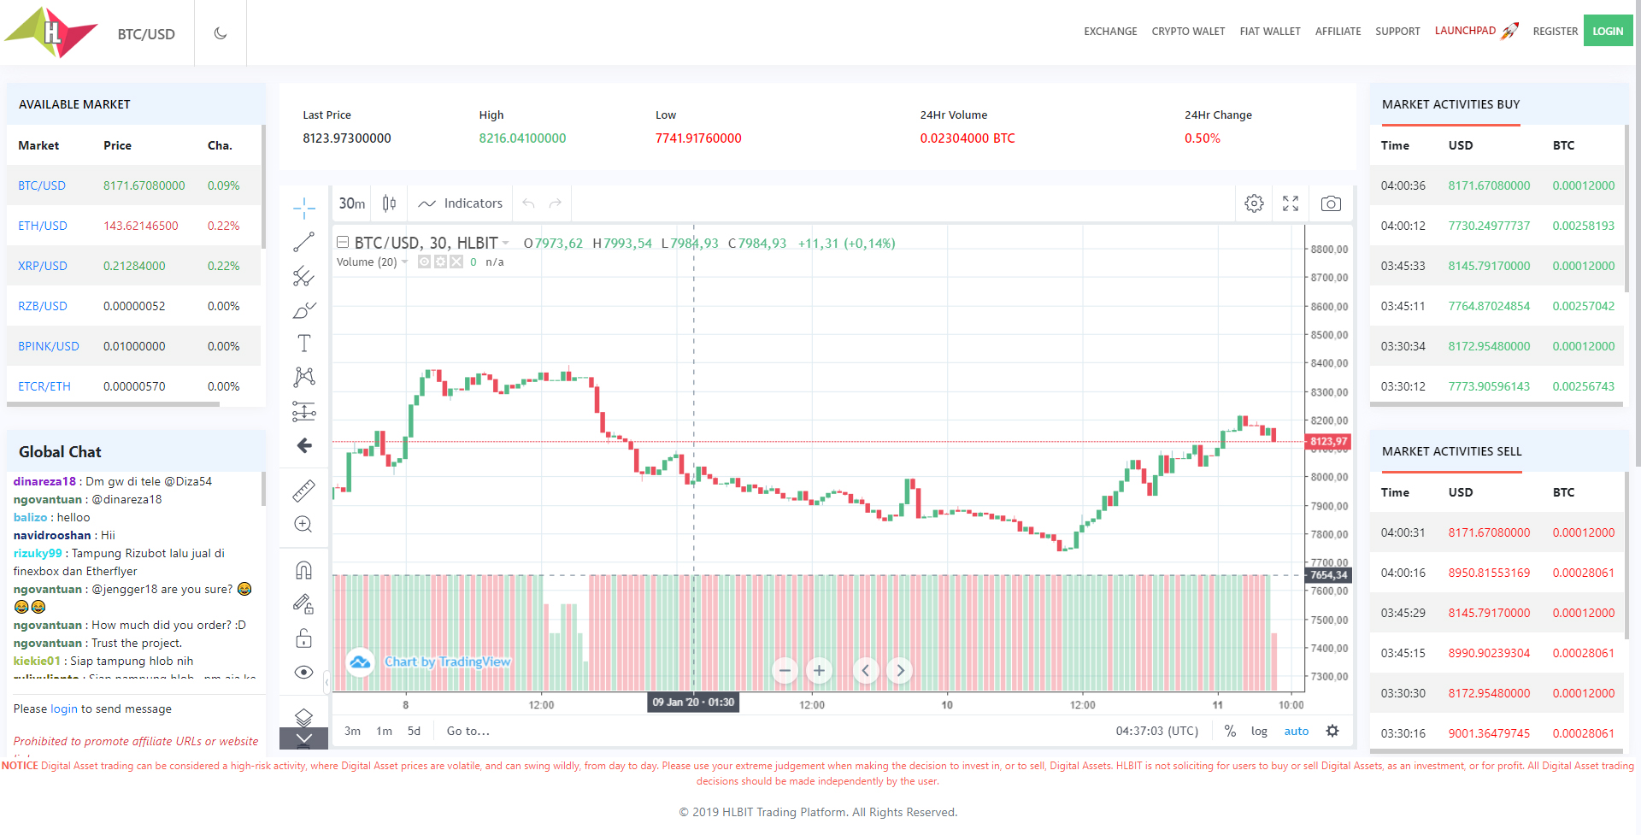Image resolution: width=1641 pixels, height=835 pixels.
Task: Expand the Volume indicator options arrow
Action: click(405, 262)
